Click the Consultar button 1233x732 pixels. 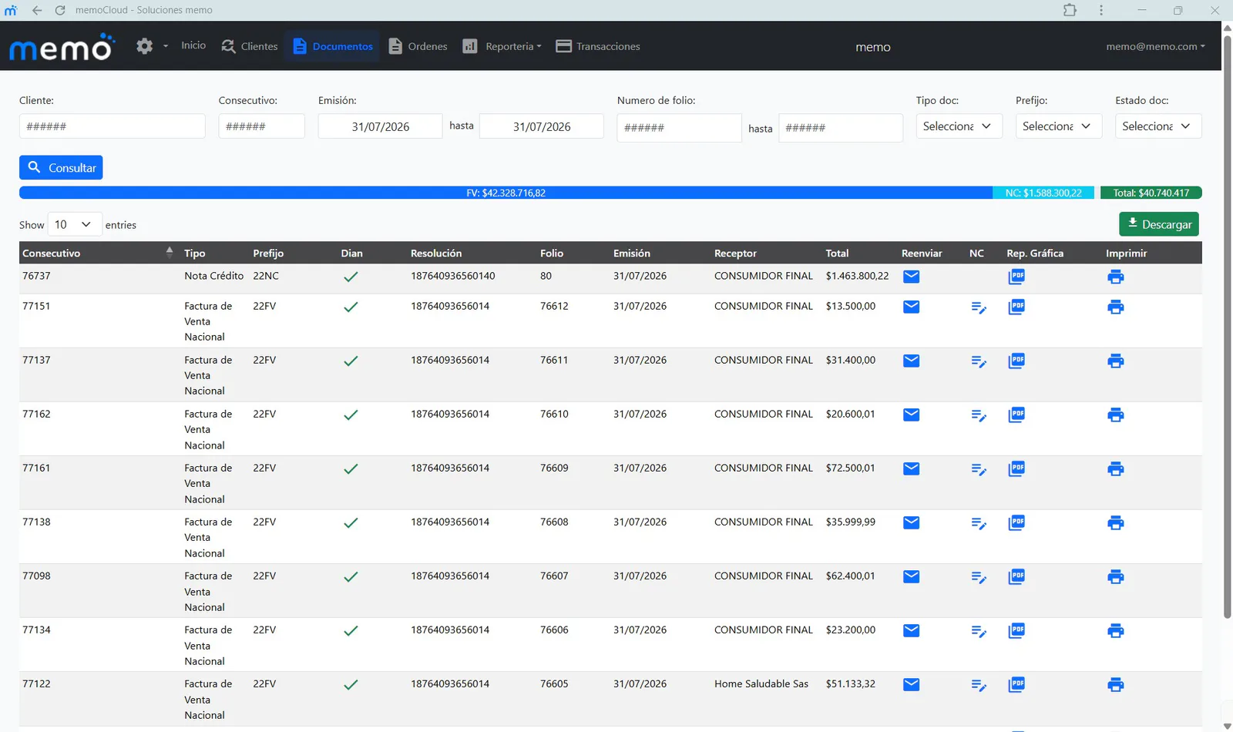click(x=61, y=167)
